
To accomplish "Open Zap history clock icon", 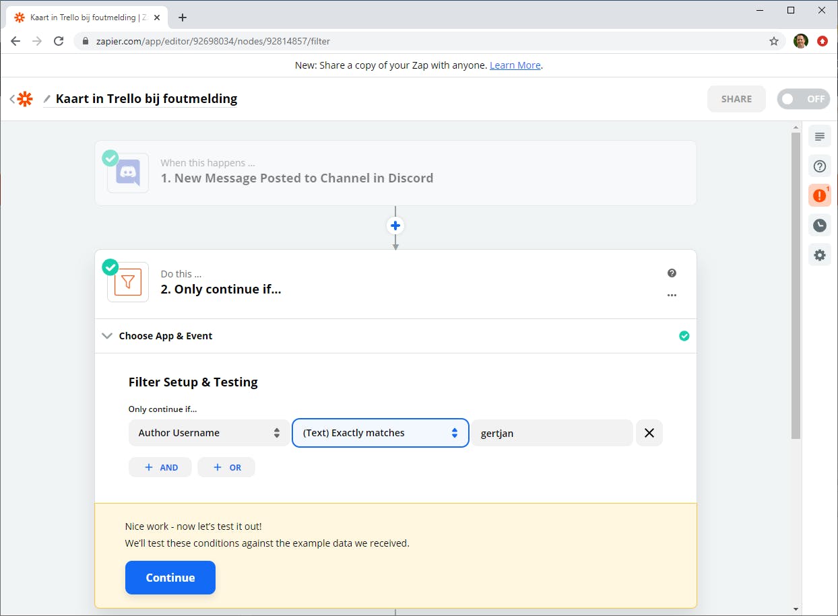I will [819, 226].
